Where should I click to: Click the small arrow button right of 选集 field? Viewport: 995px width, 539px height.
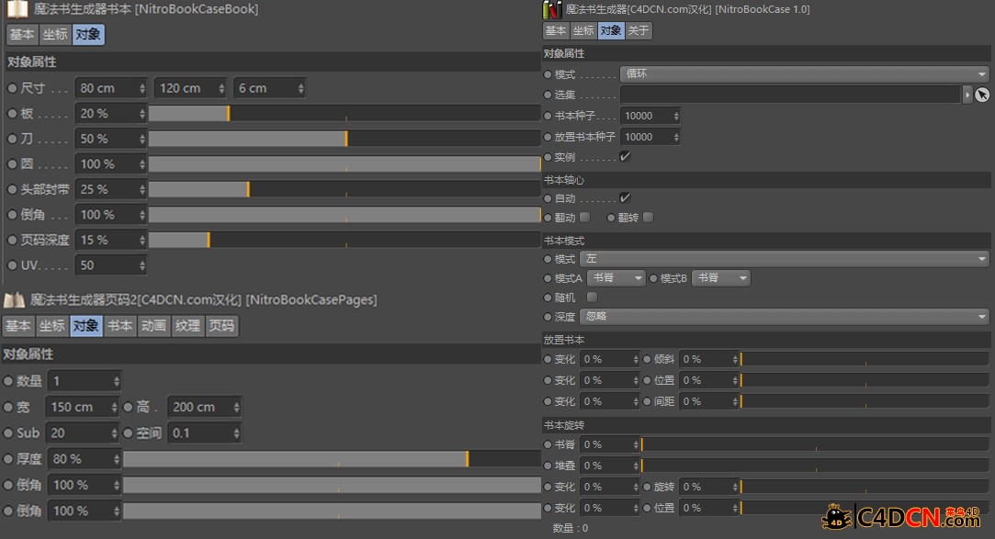[967, 95]
